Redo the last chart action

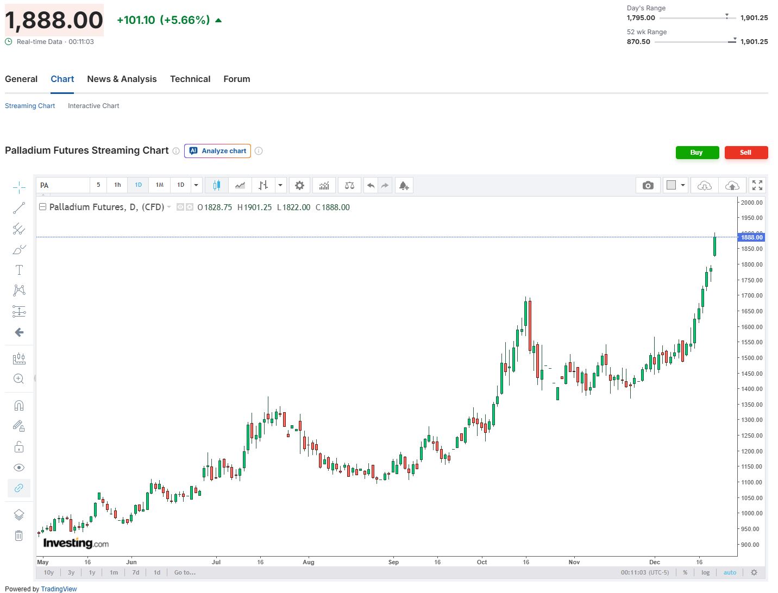[385, 185]
